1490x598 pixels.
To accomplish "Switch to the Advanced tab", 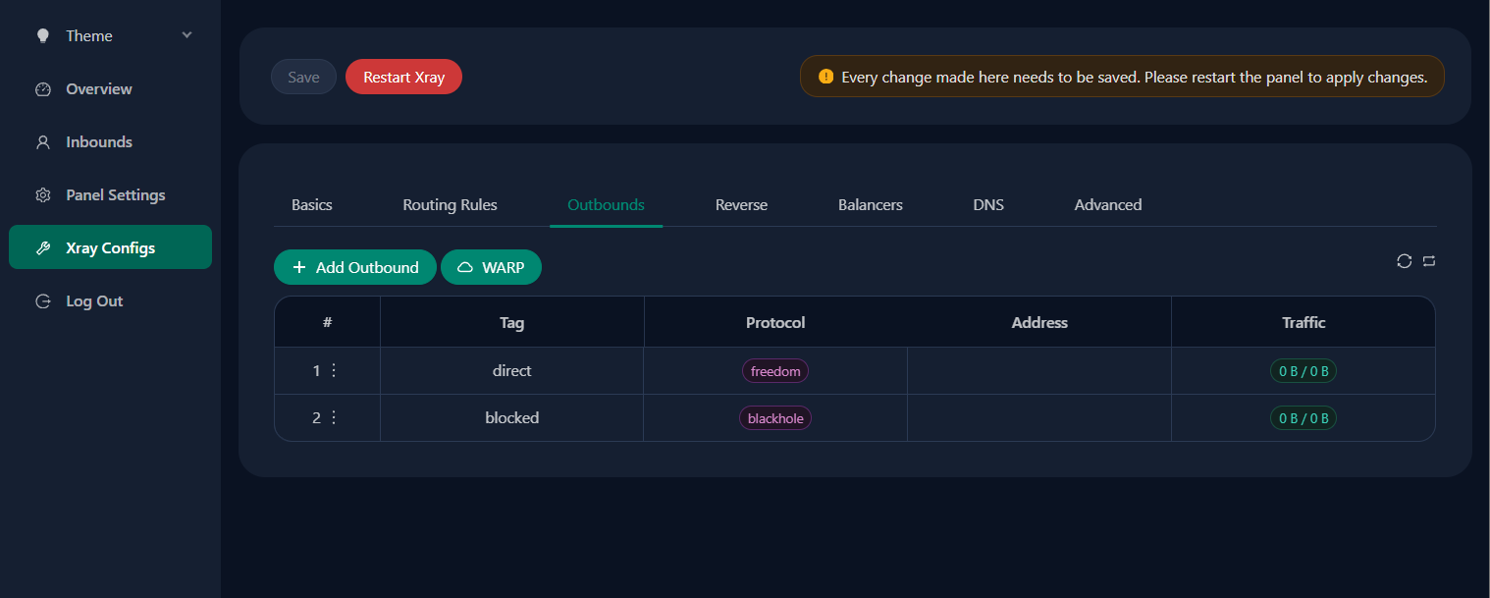I will point(1107,205).
